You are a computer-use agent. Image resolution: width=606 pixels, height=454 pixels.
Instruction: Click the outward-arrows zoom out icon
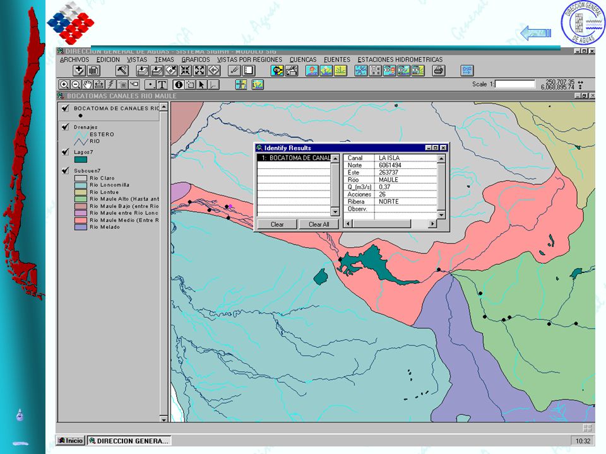click(200, 71)
